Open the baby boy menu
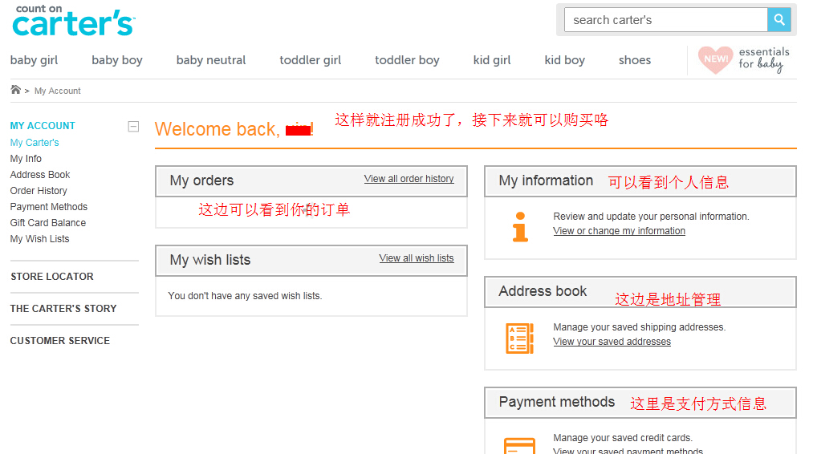Viewport: 813px width, 454px height. [117, 60]
